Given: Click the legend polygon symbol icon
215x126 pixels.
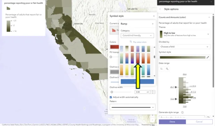Looking at the screenshot, I should [8, 8].
